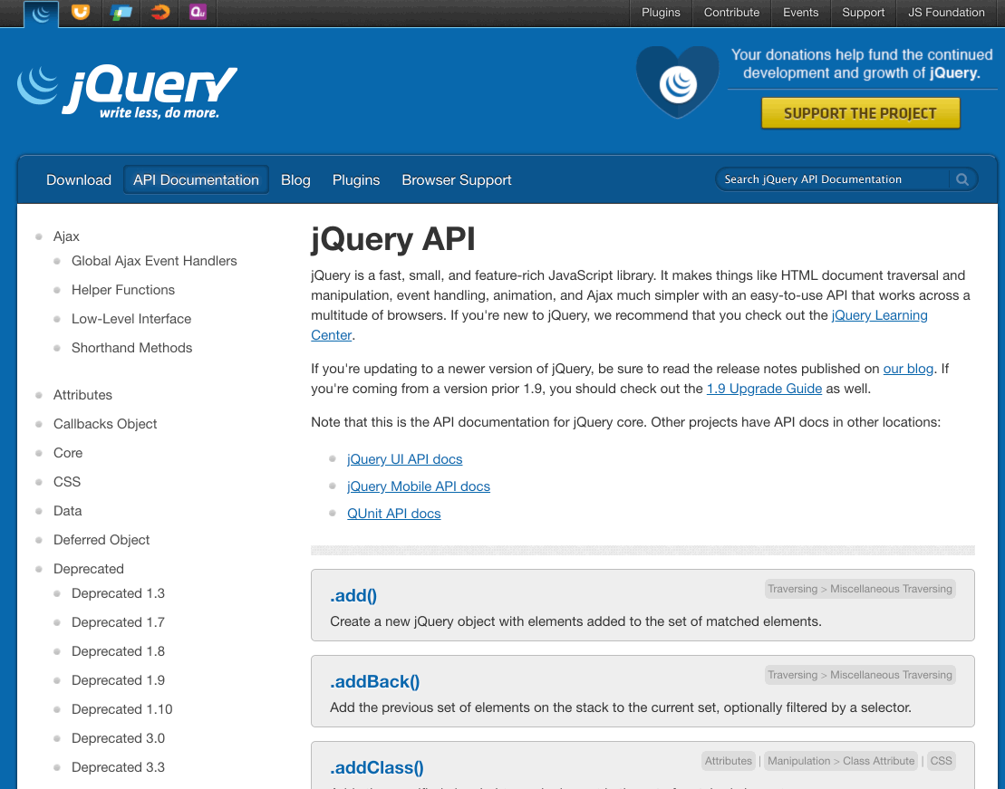The width and height of the screenshot is (1005, 789).
Task: Open the 1.9 Upgrade Guide link
Action: coord(764,389)
